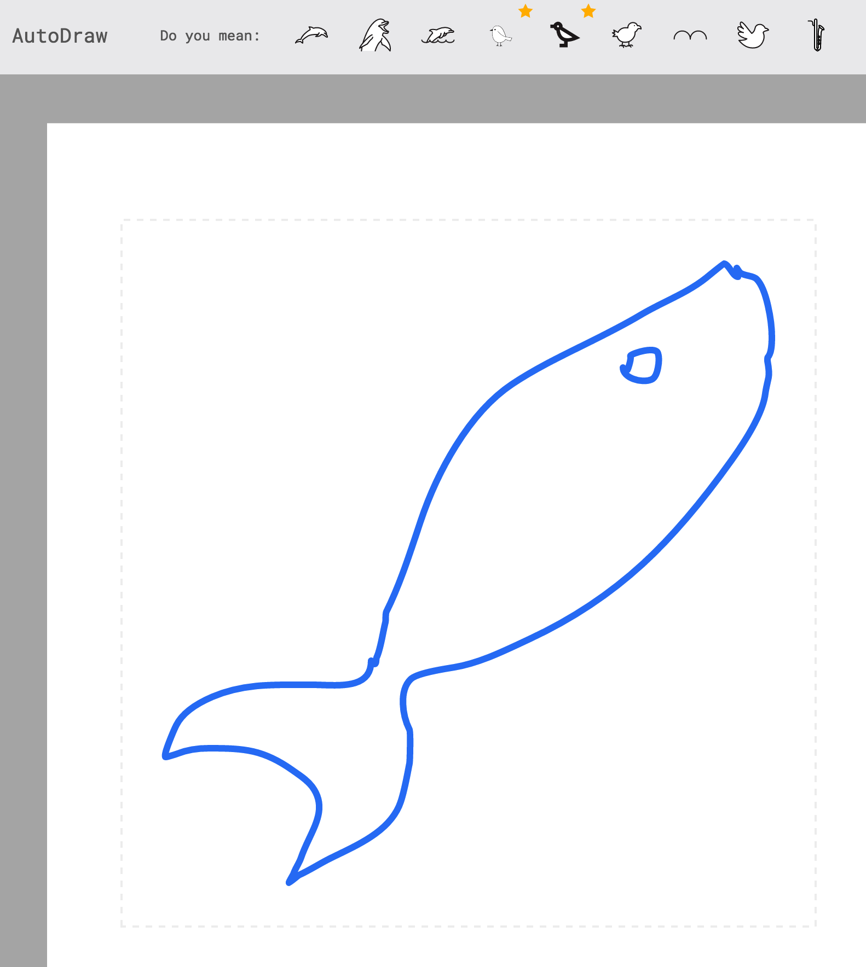Pick the baby chick suggestion
The image size is (866, 967).
pos(626,35)
